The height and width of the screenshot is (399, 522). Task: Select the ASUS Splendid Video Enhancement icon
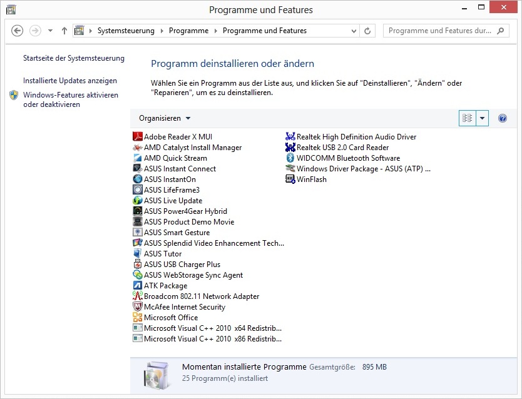tap(138, 243)
